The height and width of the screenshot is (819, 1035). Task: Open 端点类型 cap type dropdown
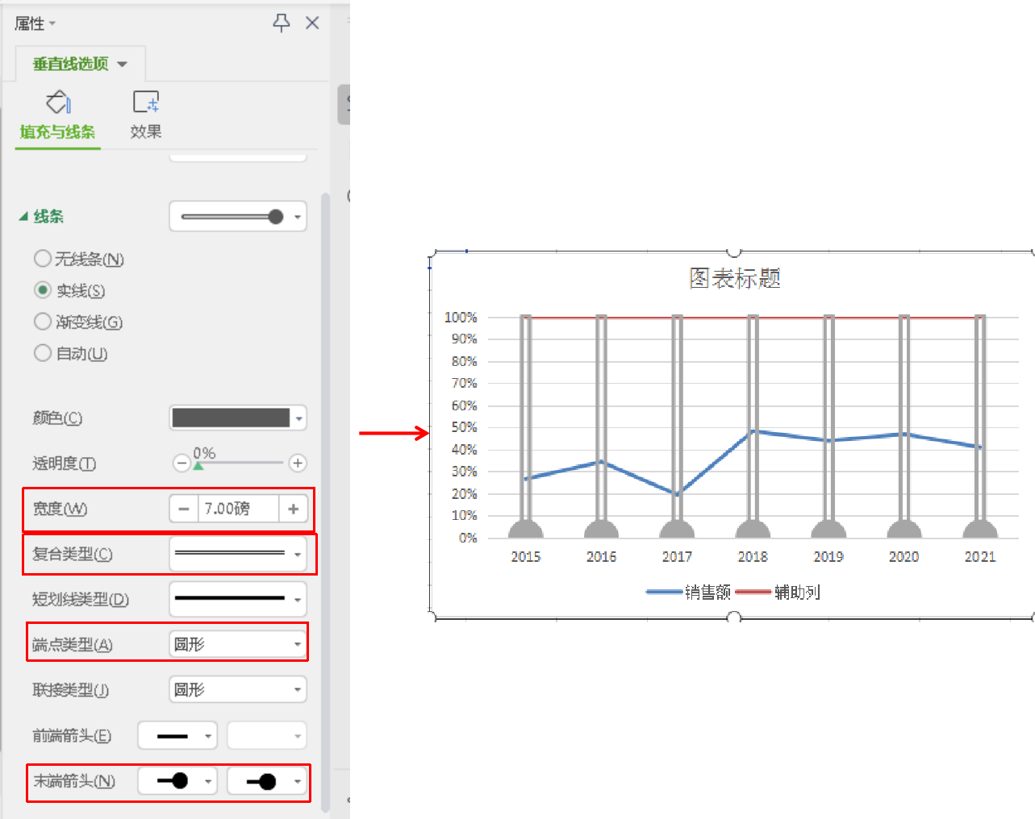click(x=238, y=644)
